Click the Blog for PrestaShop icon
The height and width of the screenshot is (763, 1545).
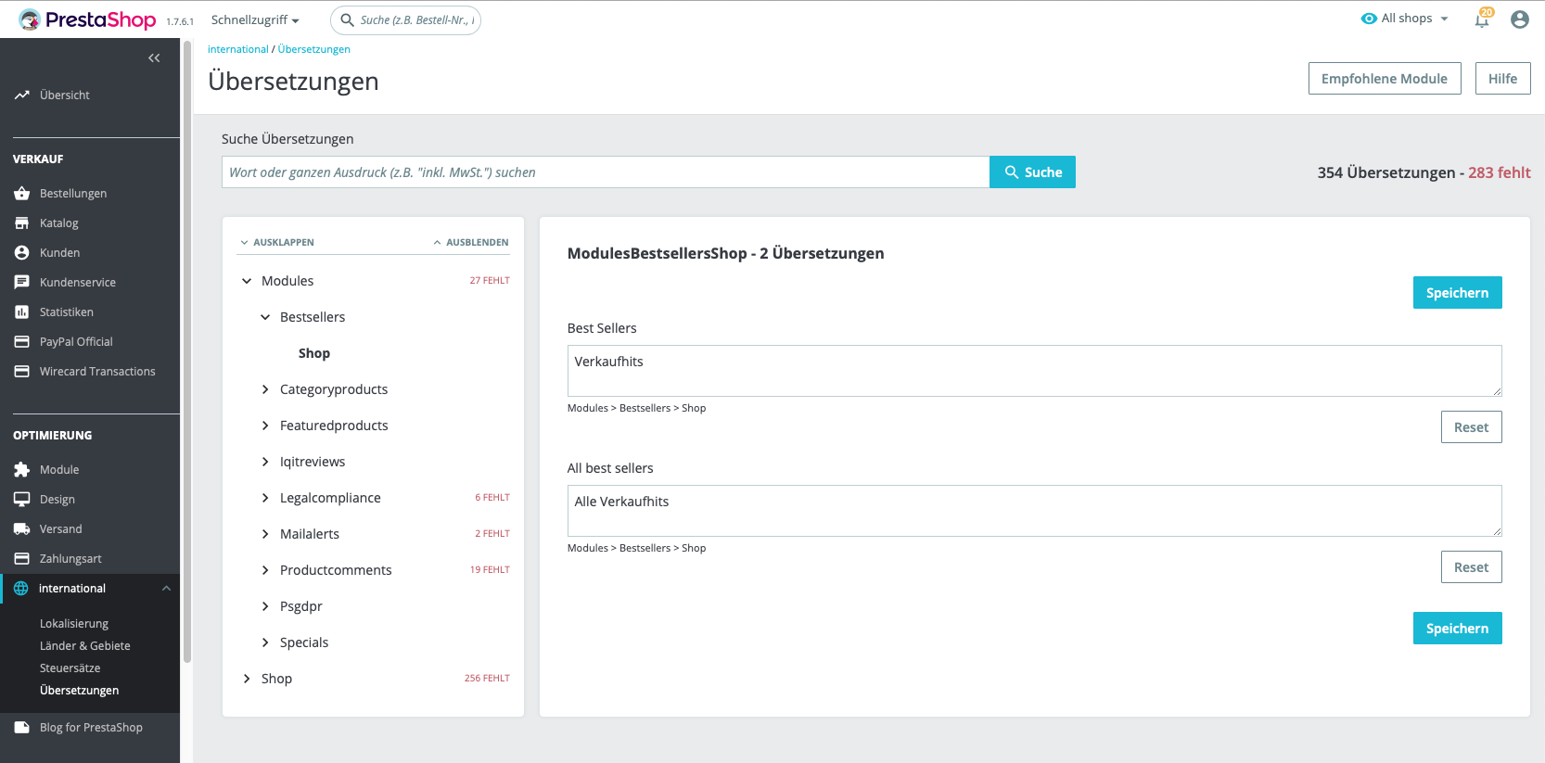[22, 728]
